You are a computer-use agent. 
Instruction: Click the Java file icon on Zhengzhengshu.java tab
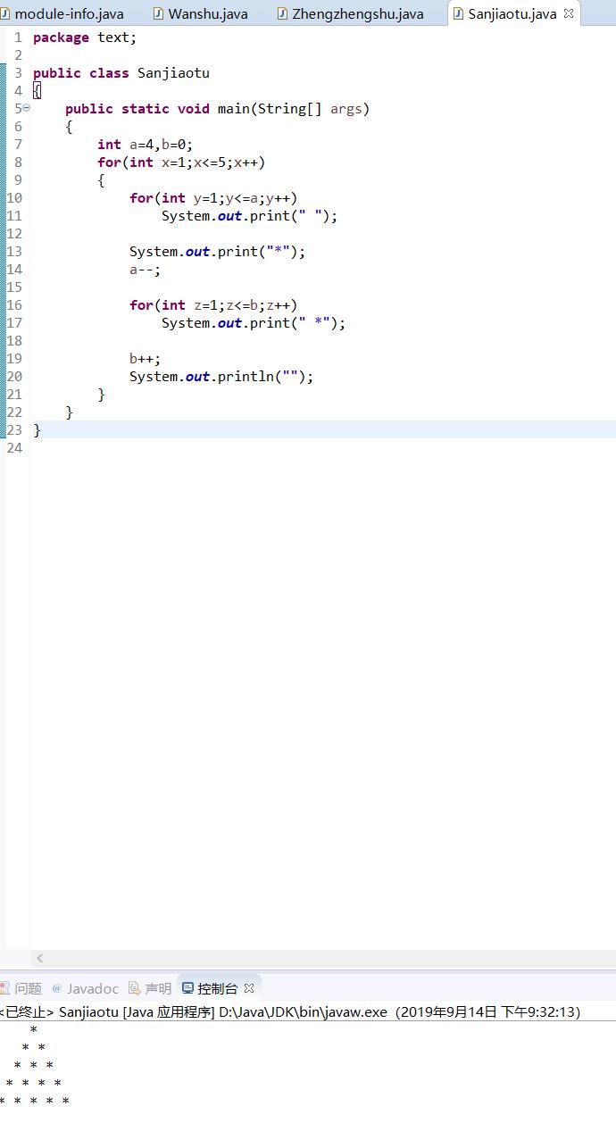click(283, 13)
